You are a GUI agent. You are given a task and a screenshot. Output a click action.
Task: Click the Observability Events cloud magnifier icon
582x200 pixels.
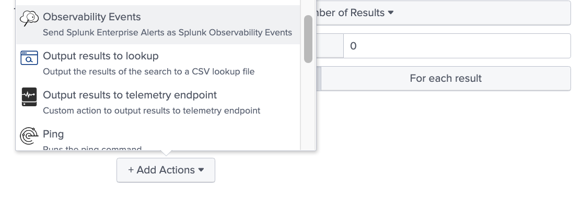pyautogui.click(x=29, y=18)
